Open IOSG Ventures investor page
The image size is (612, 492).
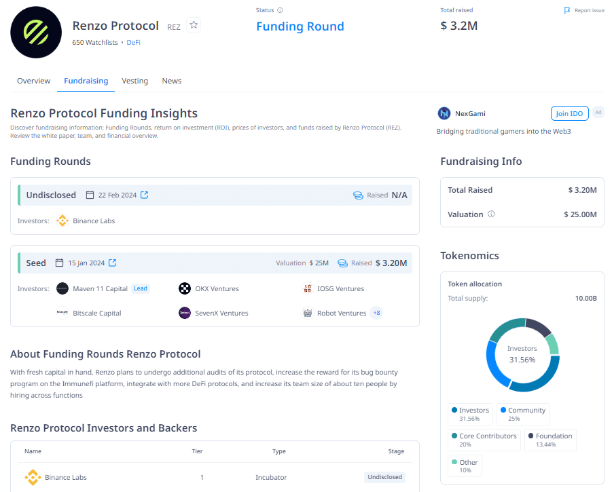(340, 288)
